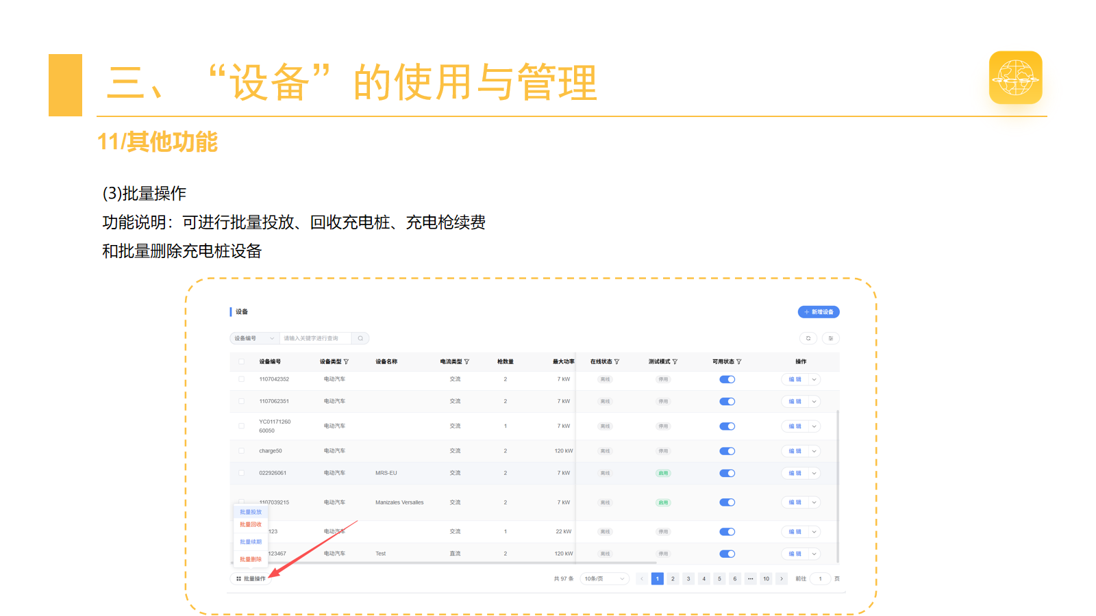
Task: Filter by 设备类型 funnel icon
Action: pyautogui.click(x=346, y=361)
